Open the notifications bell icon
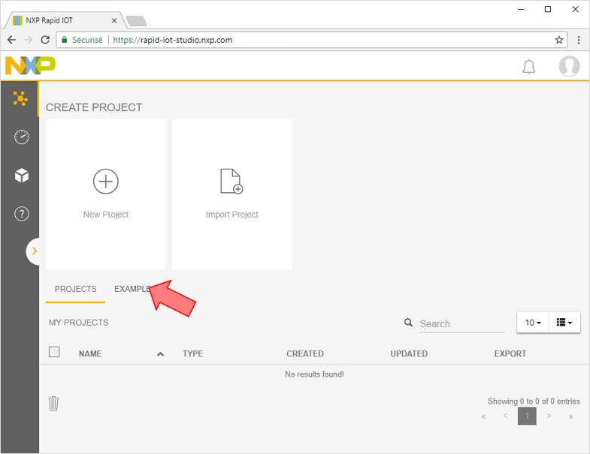The width and height of the screenshot is (590, 454). click(528, 67)
